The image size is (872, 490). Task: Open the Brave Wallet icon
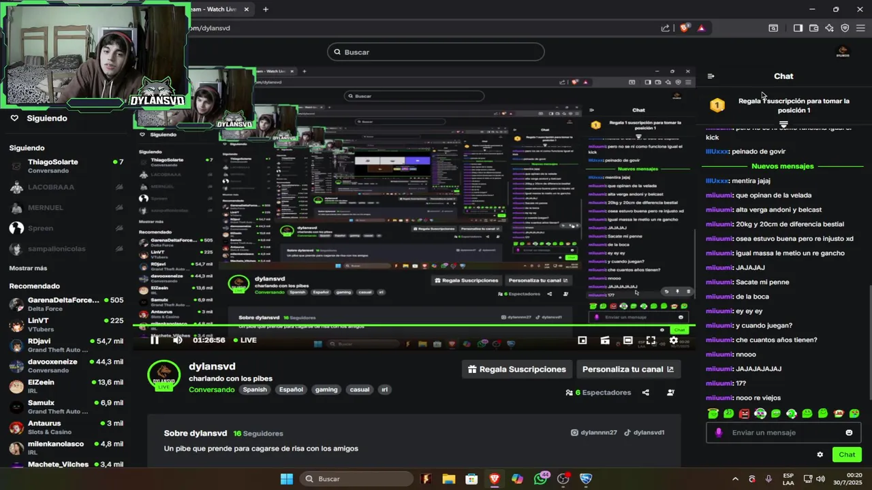[x=813, y=28]
